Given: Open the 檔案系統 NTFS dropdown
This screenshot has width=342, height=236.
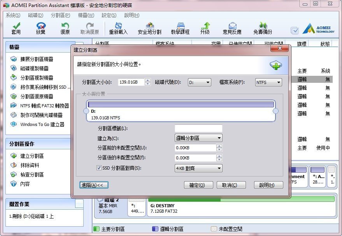Looking at the screenshot, I should (268, 82).
